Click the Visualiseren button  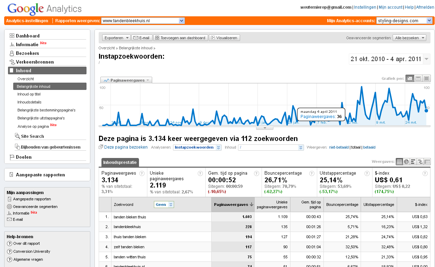[224, 38]
